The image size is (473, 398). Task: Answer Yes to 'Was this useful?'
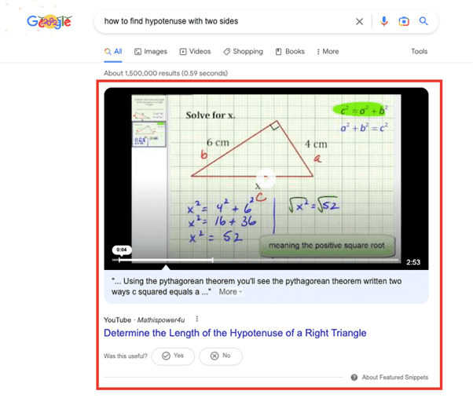point(173,356)
